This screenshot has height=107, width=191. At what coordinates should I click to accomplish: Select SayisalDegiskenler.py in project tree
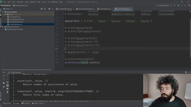pos(17,19)
